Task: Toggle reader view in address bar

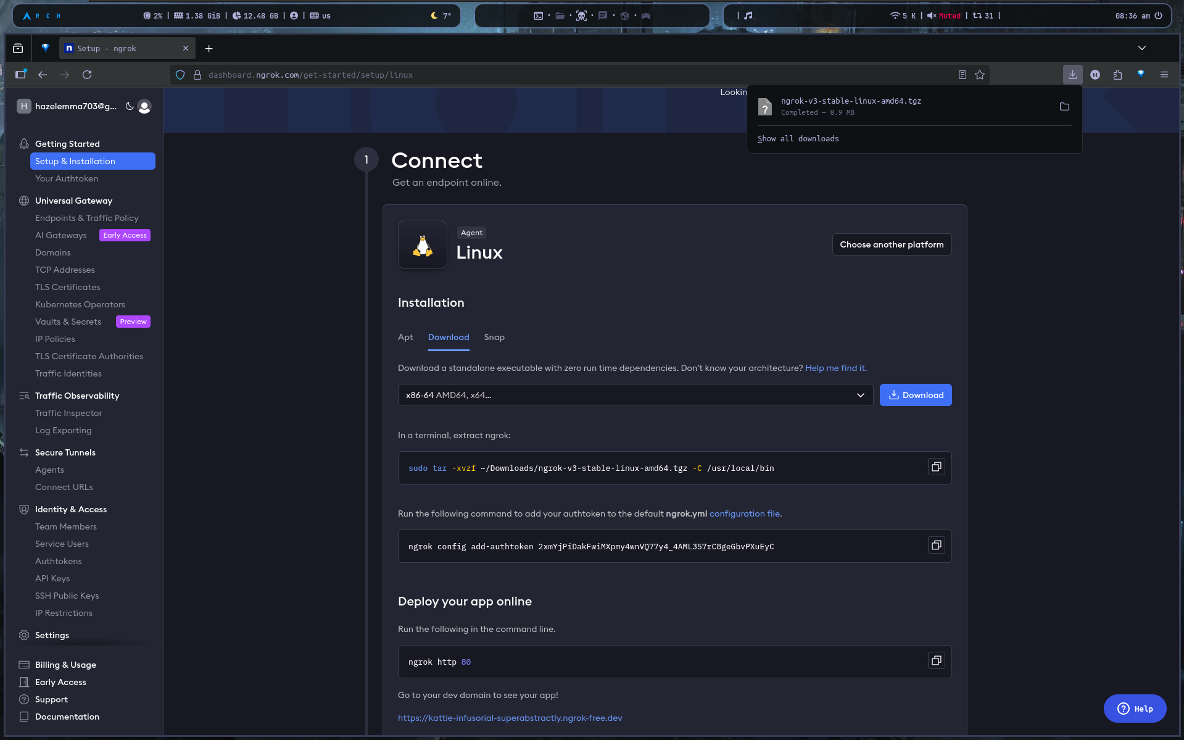Action: click(963, 75)
